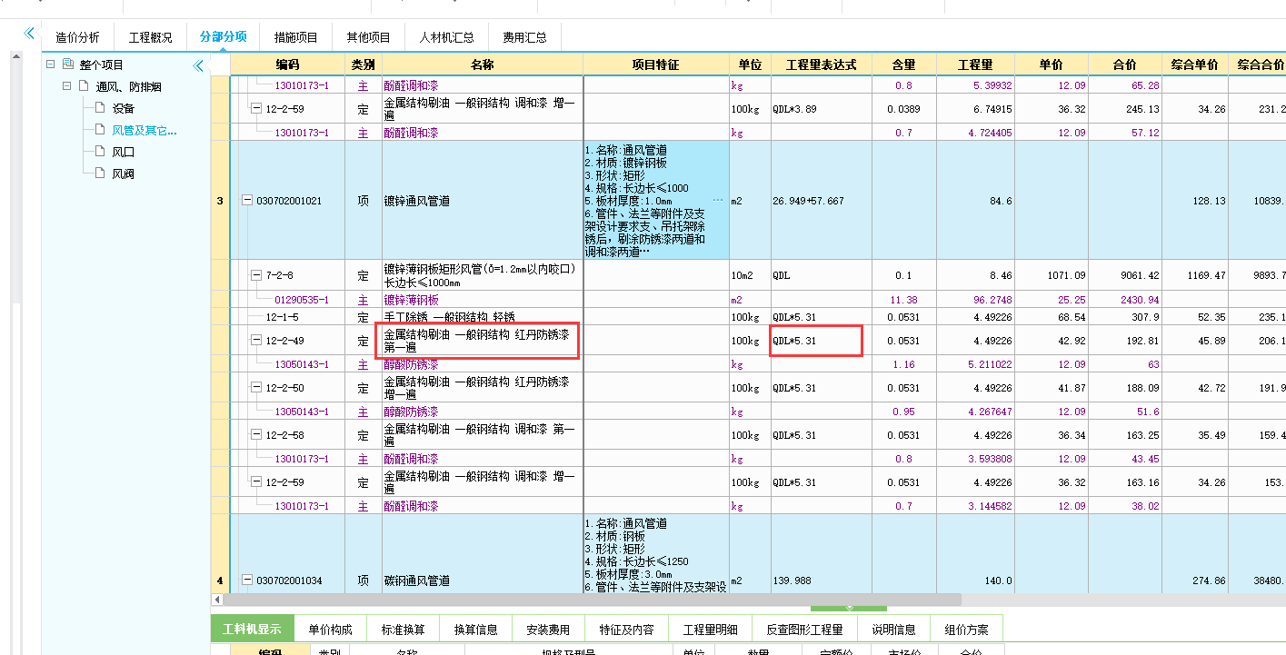Open the 工程概况 tab

pos(150,37)
